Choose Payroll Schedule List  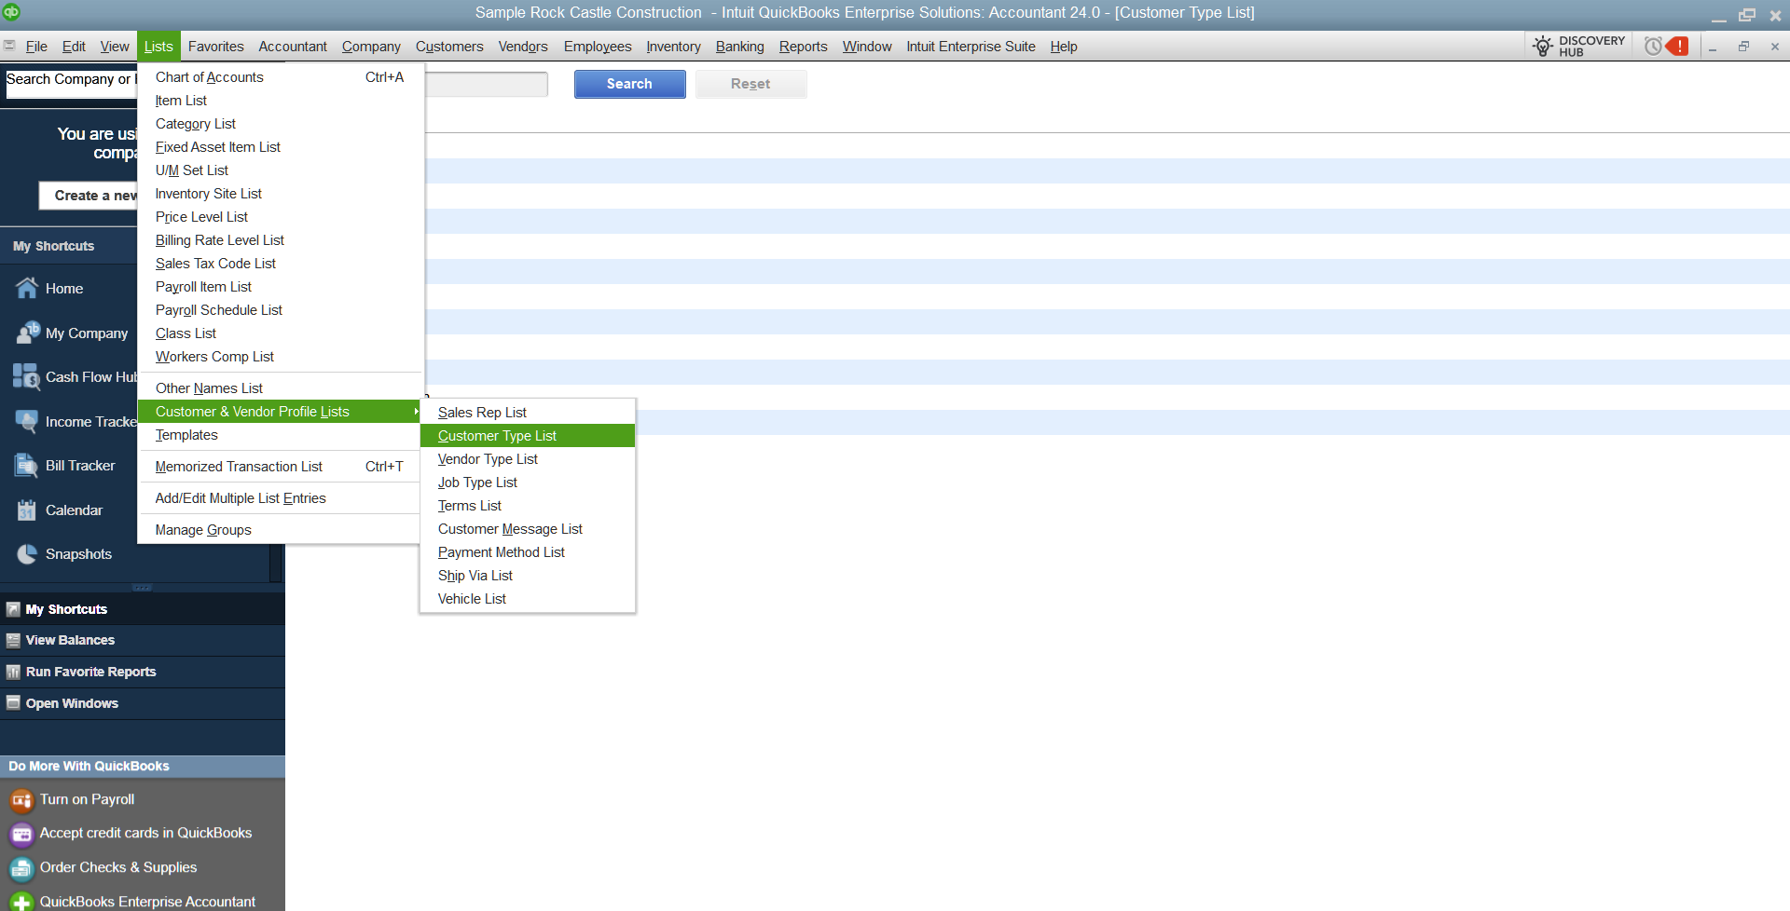[280, 310]
